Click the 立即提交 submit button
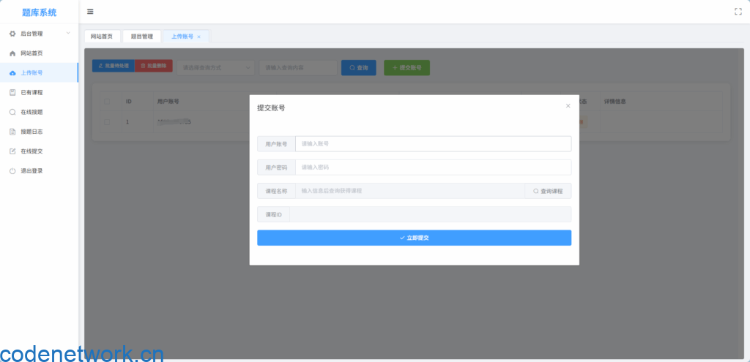The height and width of the screenshot is (362, 750). pos(414,238)
